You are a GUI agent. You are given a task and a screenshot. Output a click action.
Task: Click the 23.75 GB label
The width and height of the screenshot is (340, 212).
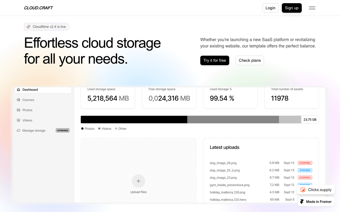310,120
